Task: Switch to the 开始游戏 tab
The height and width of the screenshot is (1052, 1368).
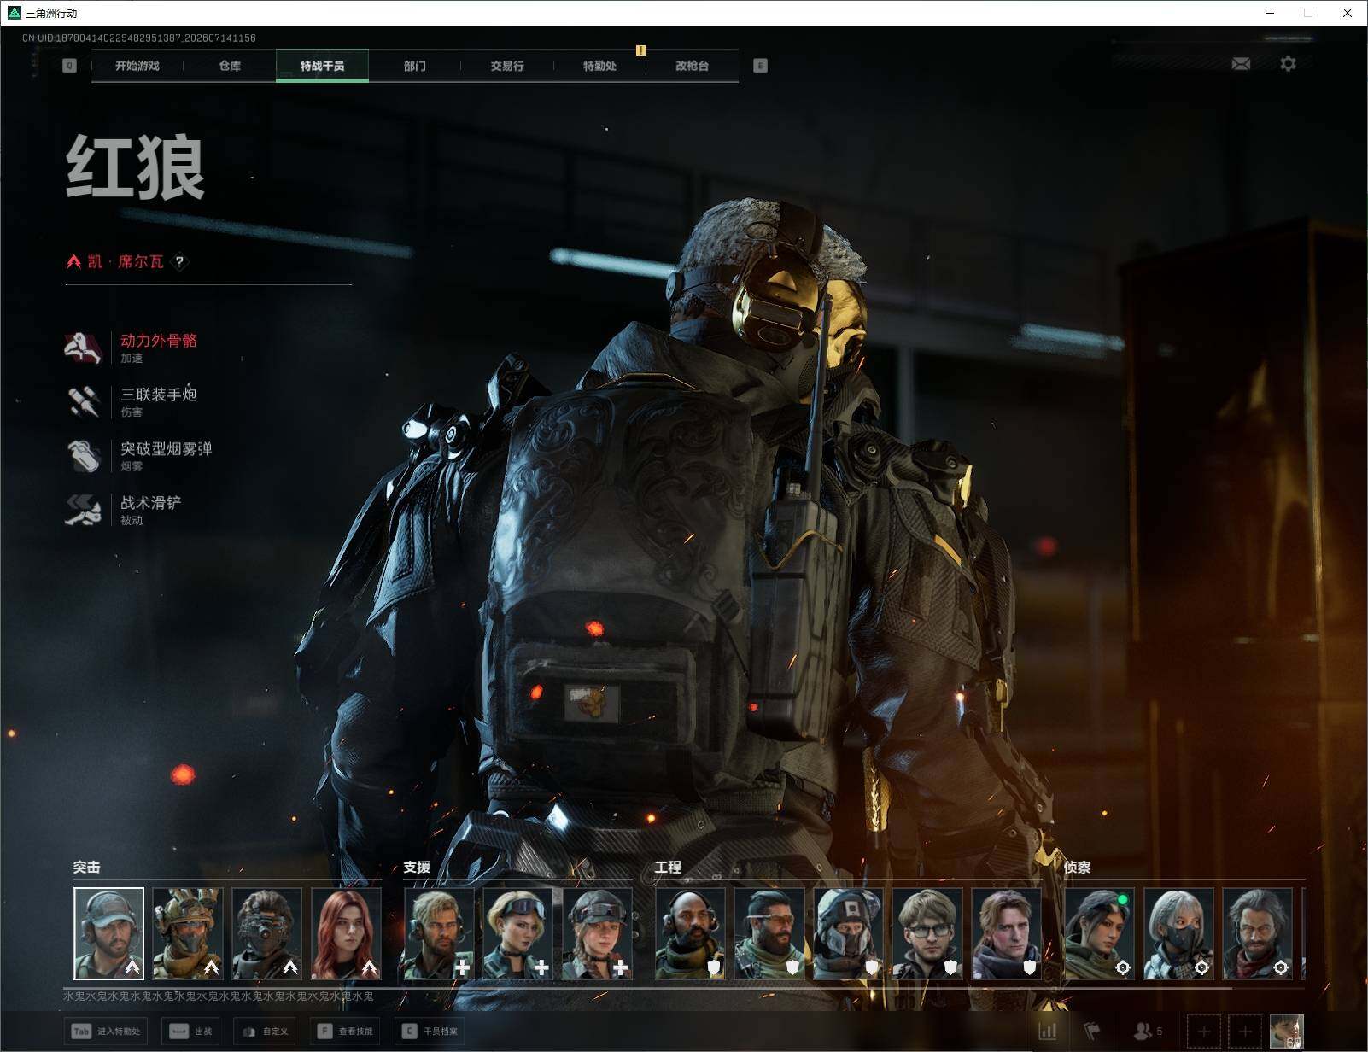Action: [x=137, y=66]
